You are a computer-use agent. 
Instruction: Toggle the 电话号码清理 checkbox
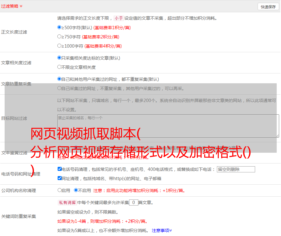pyautogui.click(x=60, y=169)
